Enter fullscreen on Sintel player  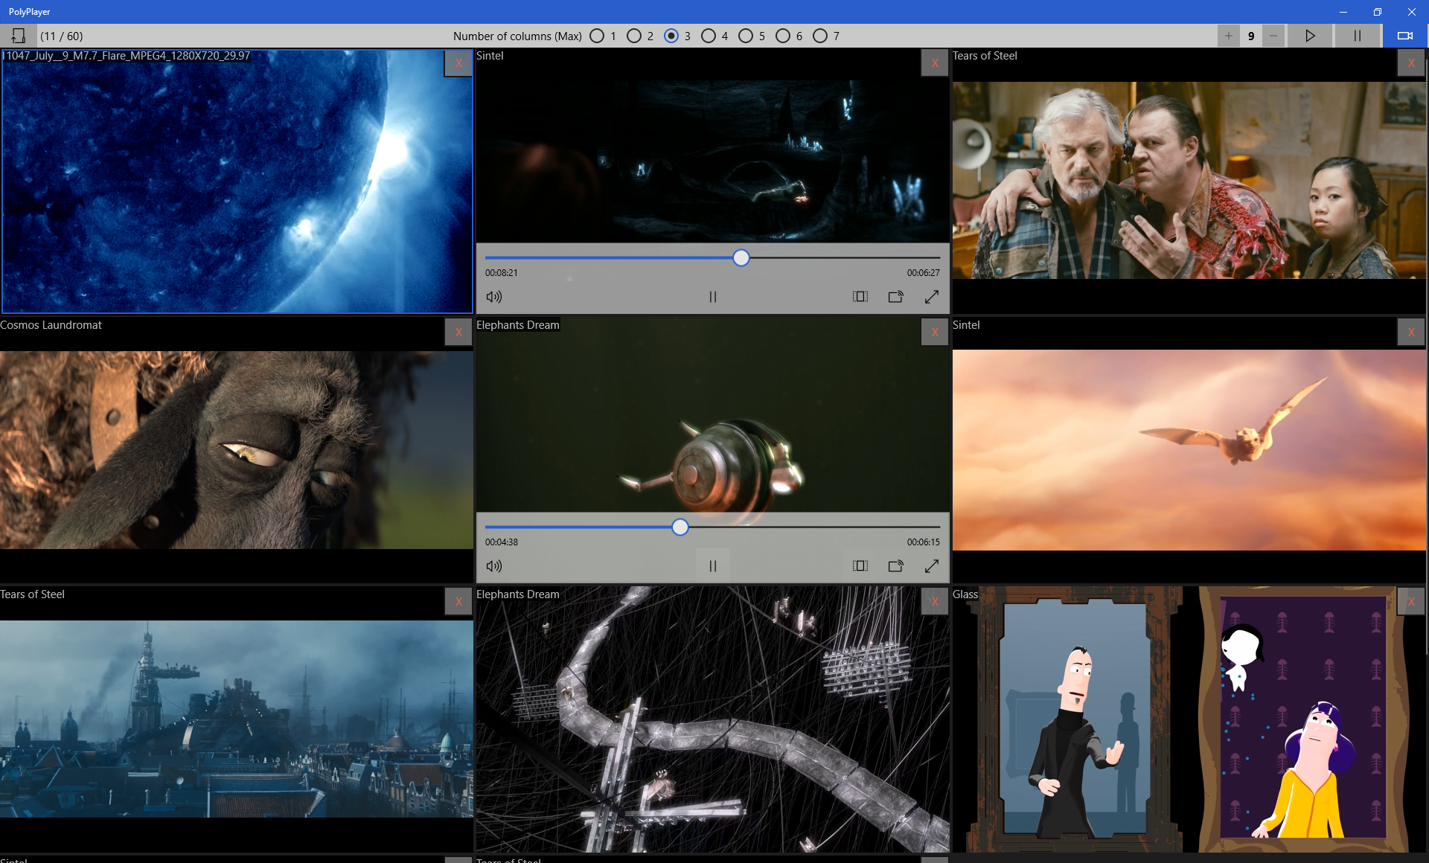(x=931, y=297)
